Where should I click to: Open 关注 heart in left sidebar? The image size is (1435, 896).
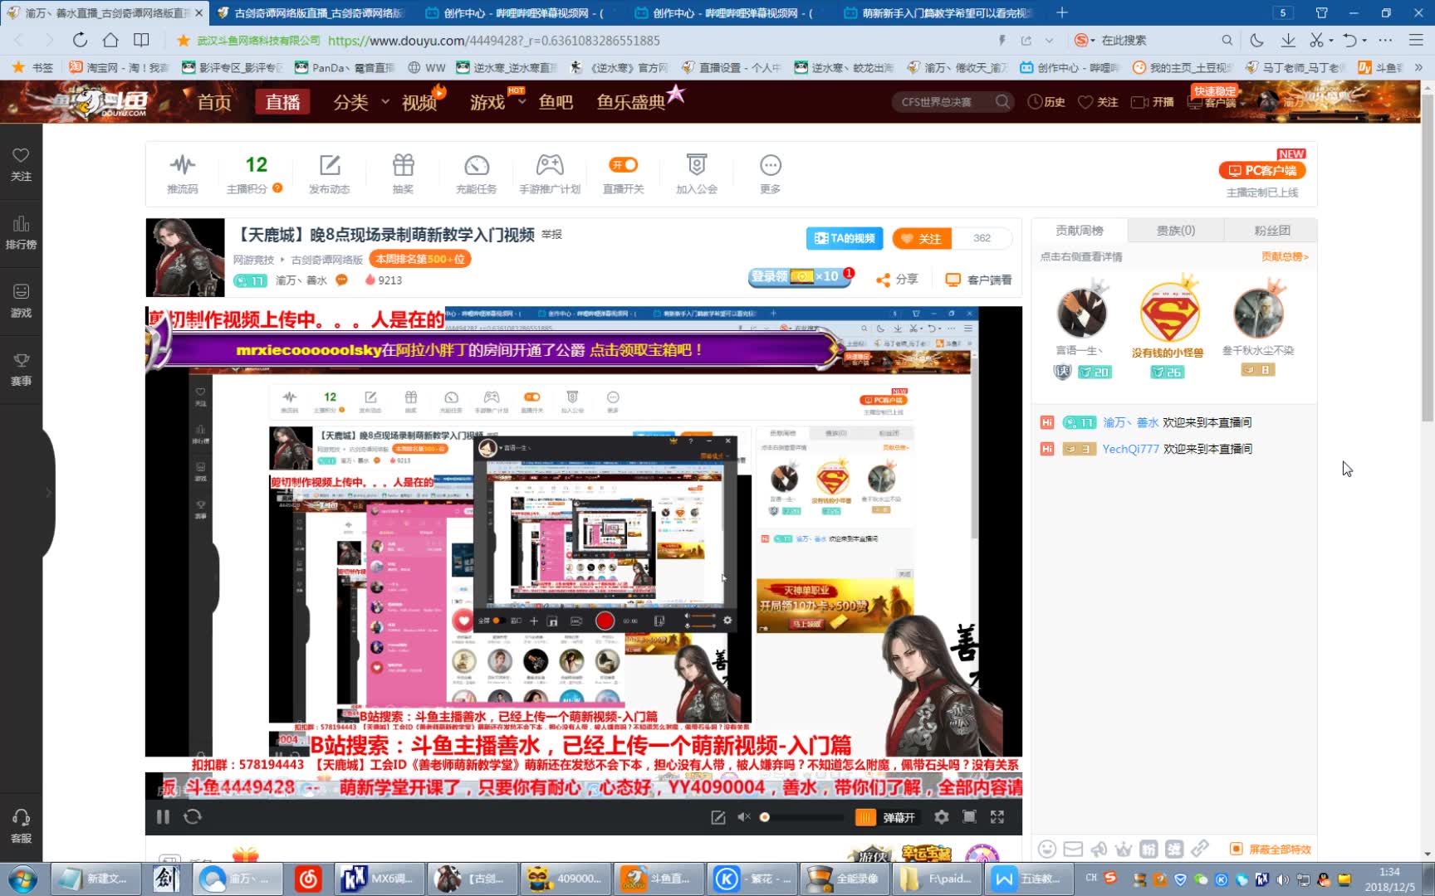[x=21, y=164]
